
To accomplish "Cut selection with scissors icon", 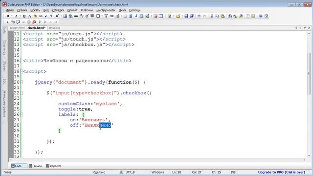I will click(212, 16).
